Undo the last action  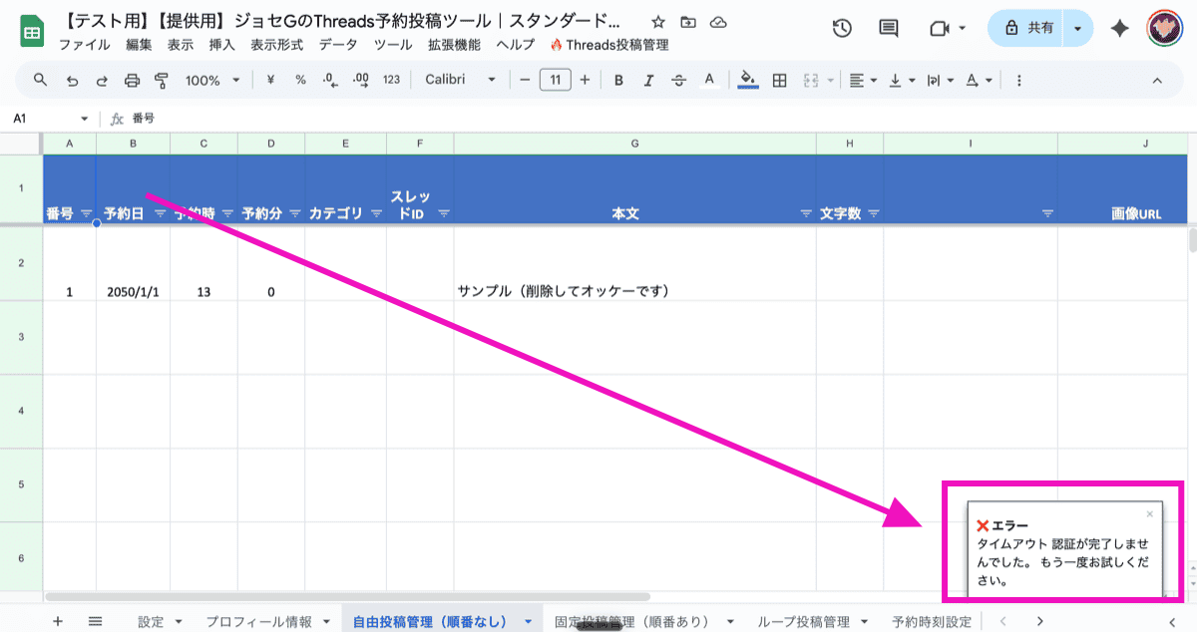click(x=72, y=80)
